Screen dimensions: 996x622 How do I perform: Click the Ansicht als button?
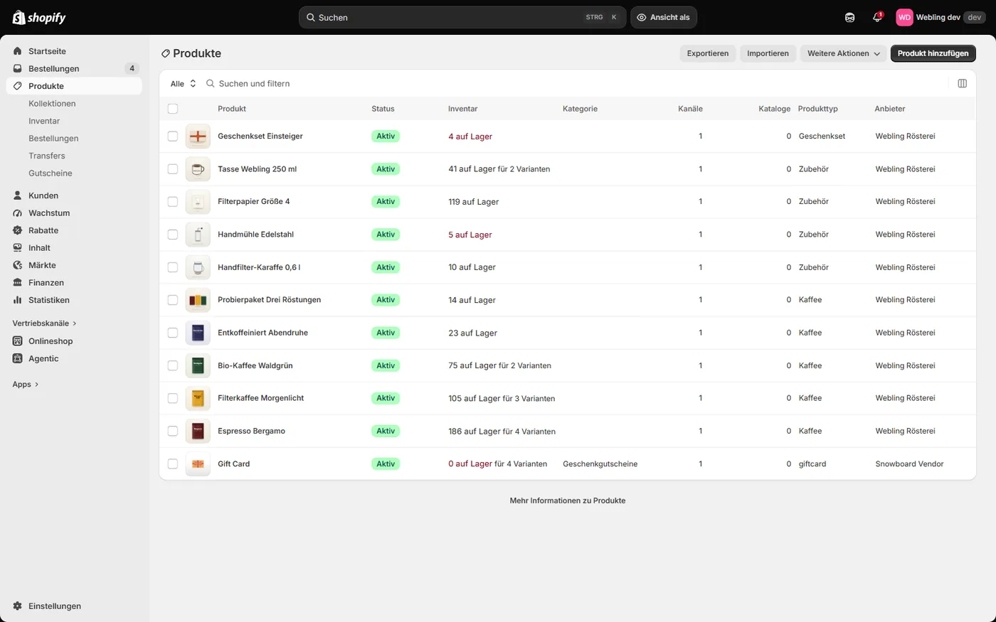(663, 17)
